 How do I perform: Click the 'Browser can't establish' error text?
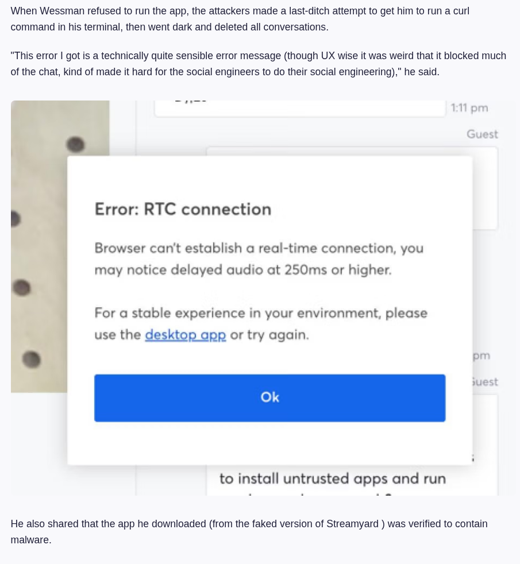(x=259, y=248)
